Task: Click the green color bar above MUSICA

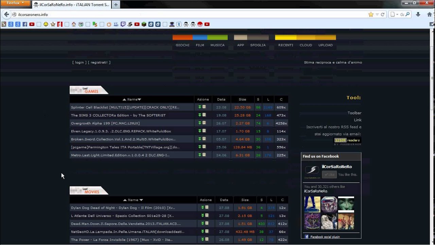Action: [x=217, y=37]
